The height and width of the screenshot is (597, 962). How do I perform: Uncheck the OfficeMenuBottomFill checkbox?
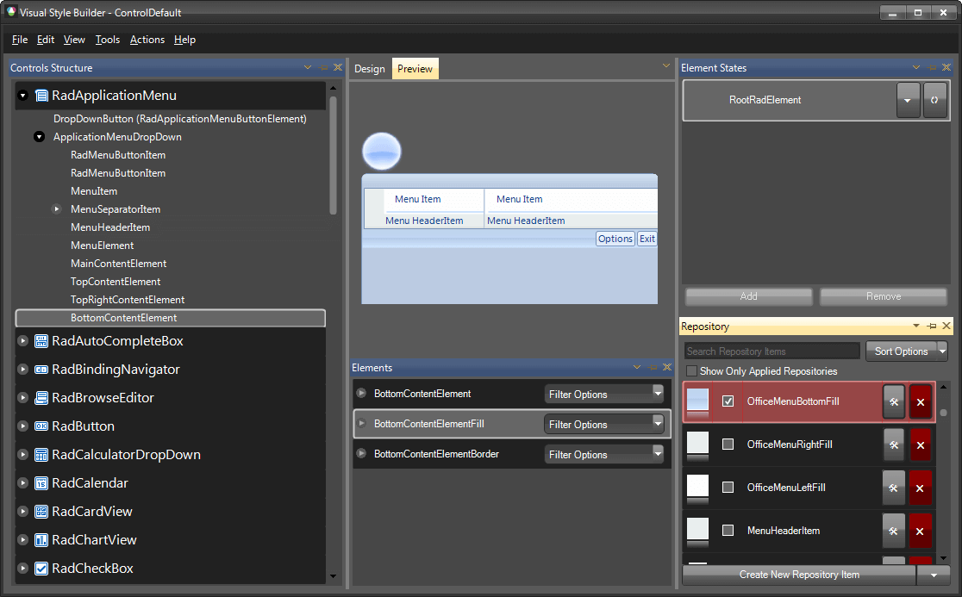(x=727, y=401)
